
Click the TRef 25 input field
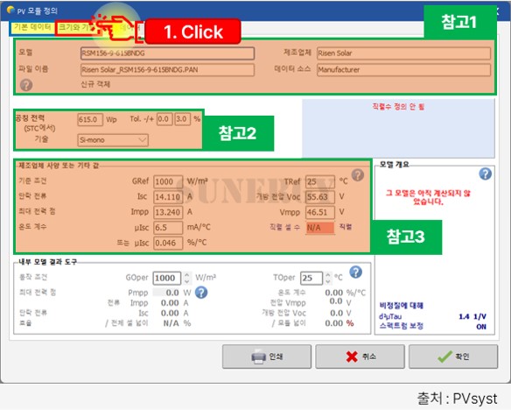pos(320,181)
